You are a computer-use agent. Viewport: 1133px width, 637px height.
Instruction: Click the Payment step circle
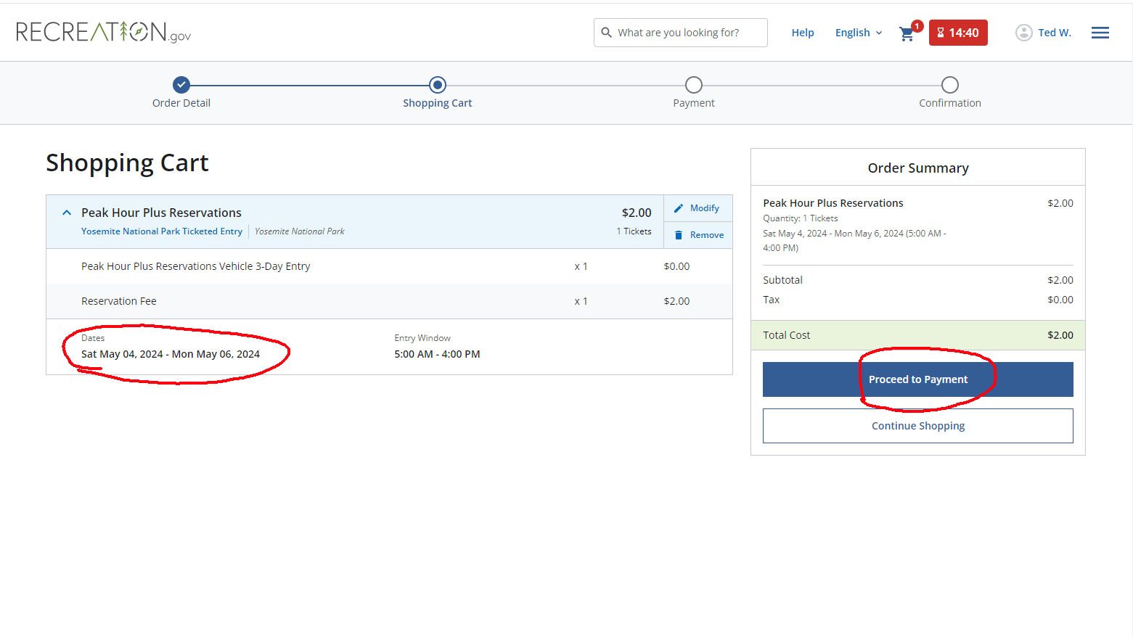click(693, 85)
